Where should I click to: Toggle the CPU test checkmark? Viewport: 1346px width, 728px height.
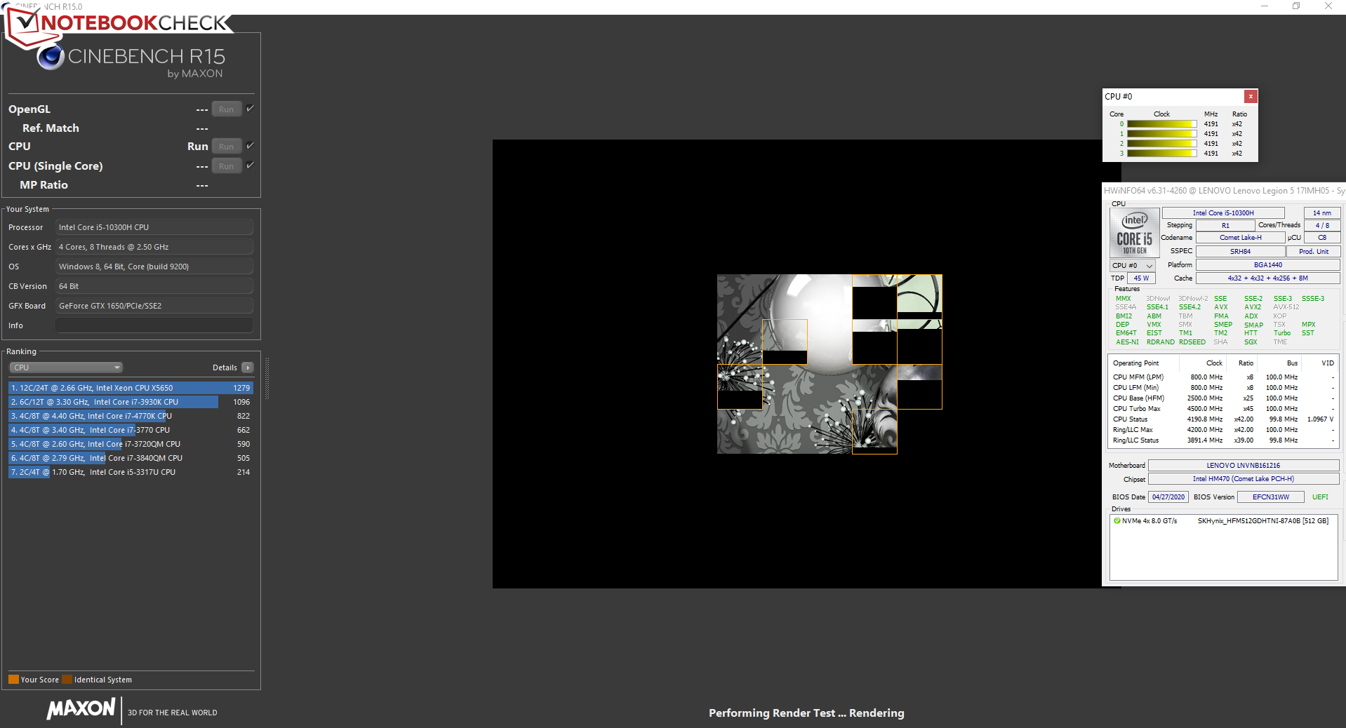pos(250,146)
